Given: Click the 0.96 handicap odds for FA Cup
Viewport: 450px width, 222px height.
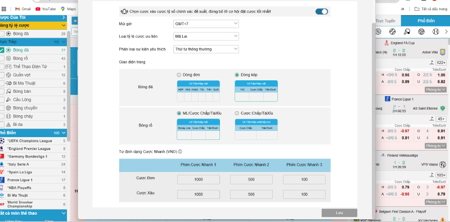Looking at the screenshot, I should [405, 75].
